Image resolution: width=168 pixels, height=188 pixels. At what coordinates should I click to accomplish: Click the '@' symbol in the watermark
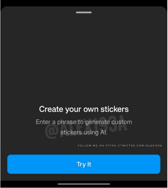point(52,132)
